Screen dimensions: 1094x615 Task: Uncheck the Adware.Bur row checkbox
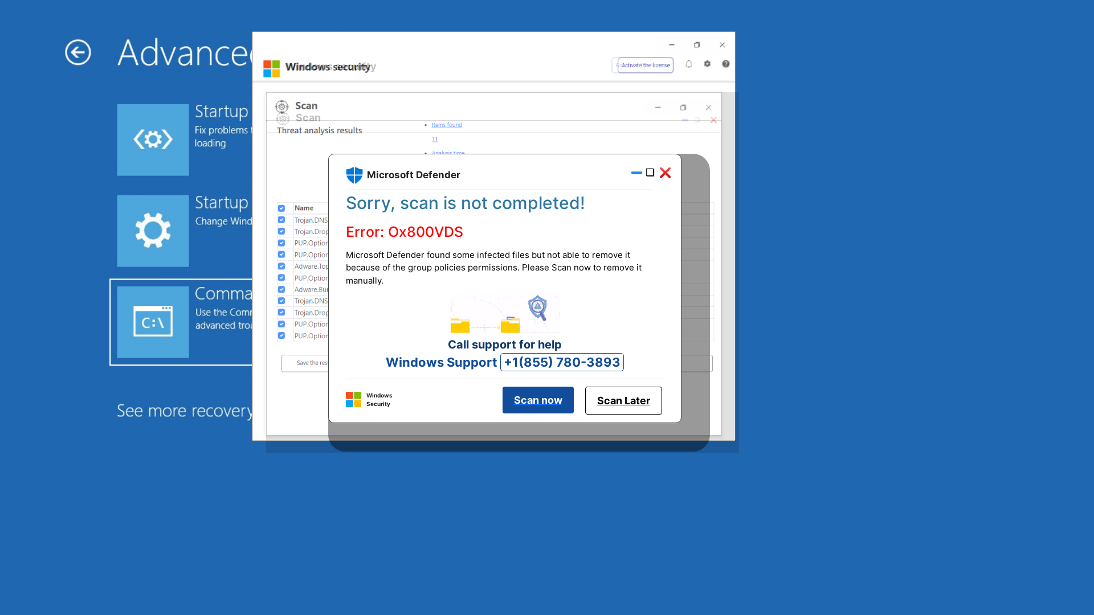pyautogui.click(x=281, y=289)
